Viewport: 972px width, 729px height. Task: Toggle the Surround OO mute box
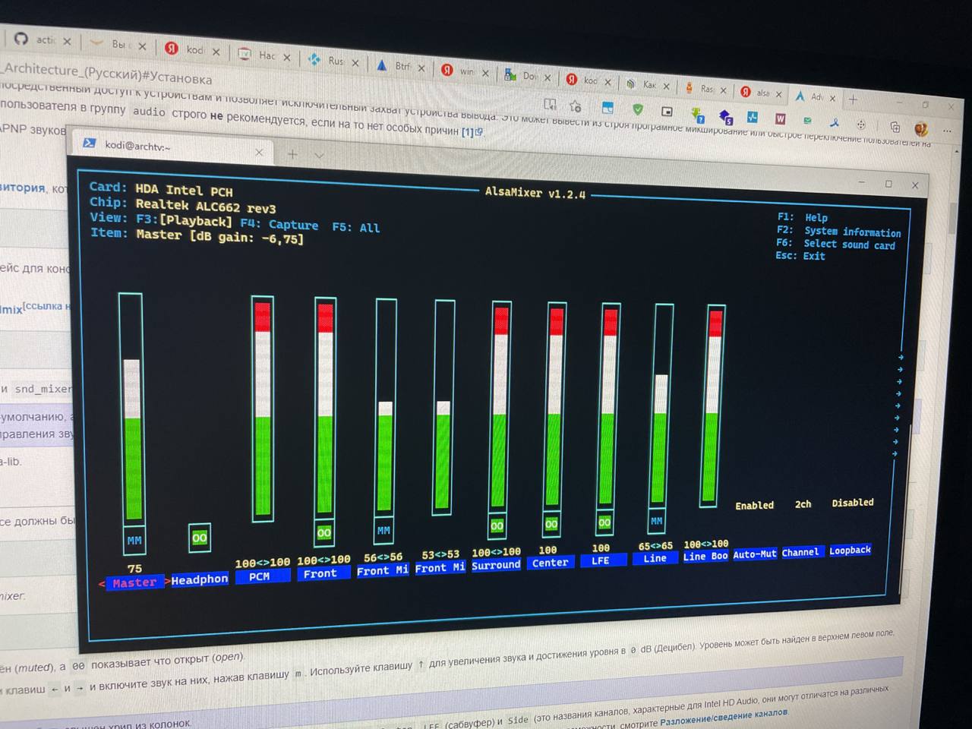(x=497, y=525)
